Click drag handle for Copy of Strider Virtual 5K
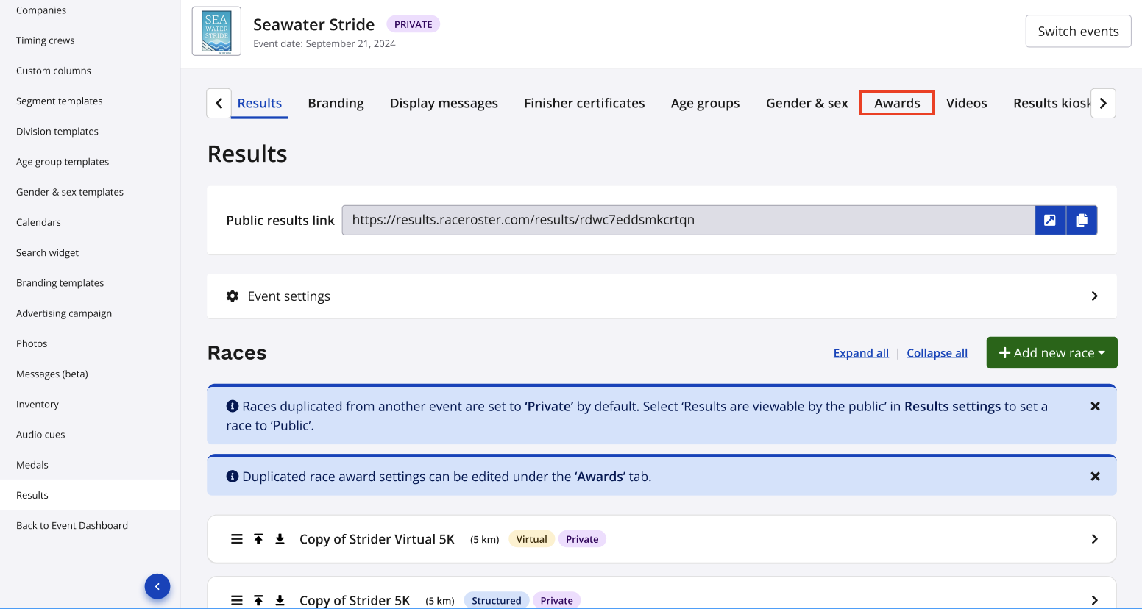Image resolution: width=1142 pixels, height=609 pixels. (237, 539)
